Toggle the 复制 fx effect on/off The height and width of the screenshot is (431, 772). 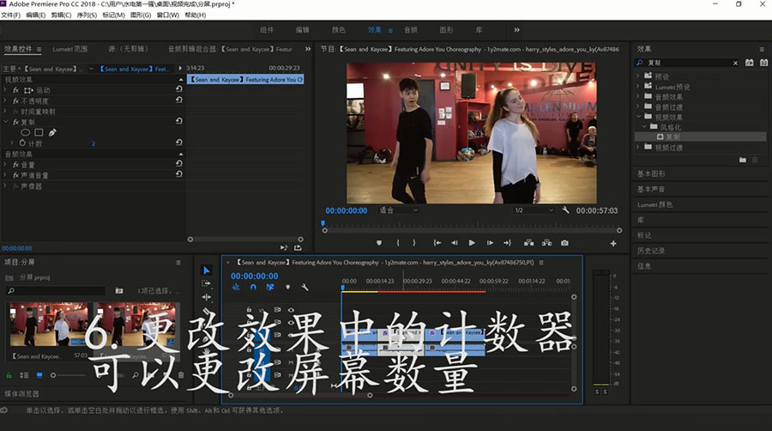[15, 122]
